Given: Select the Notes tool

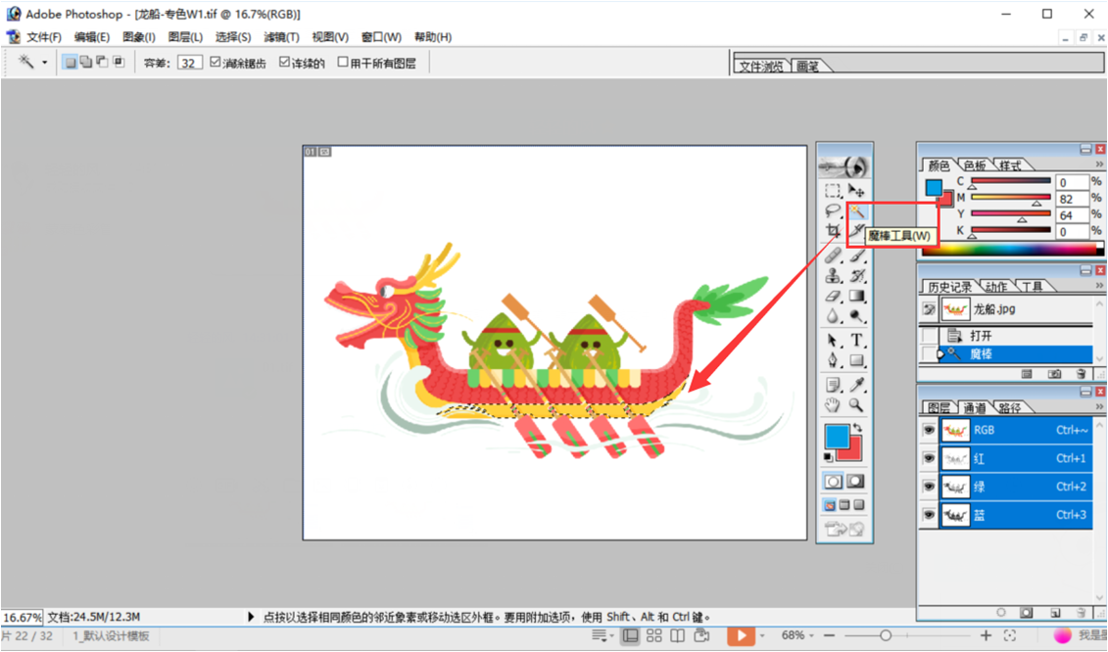Looking at the screenshot, I should (x=833, y=385).
